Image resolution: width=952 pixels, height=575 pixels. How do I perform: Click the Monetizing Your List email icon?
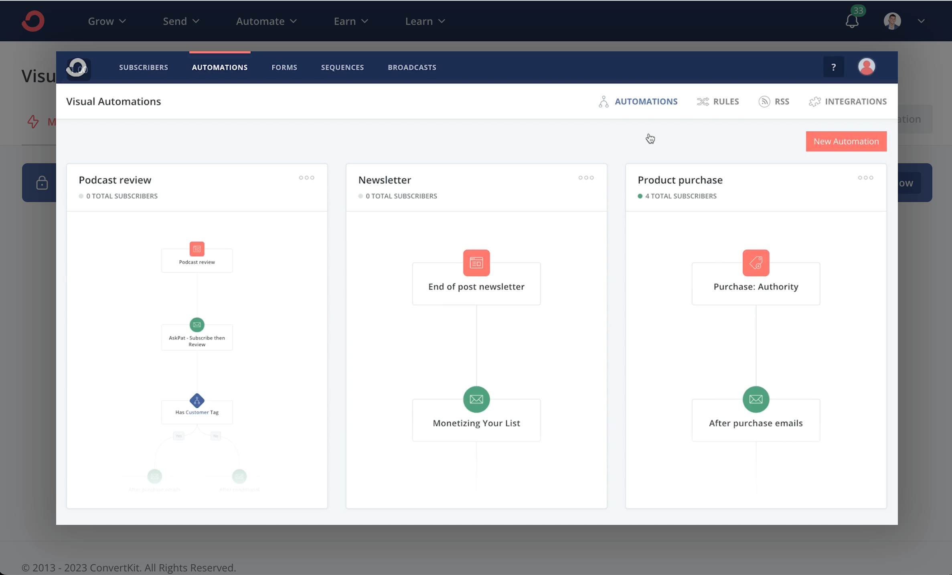(x=476, y=399)
